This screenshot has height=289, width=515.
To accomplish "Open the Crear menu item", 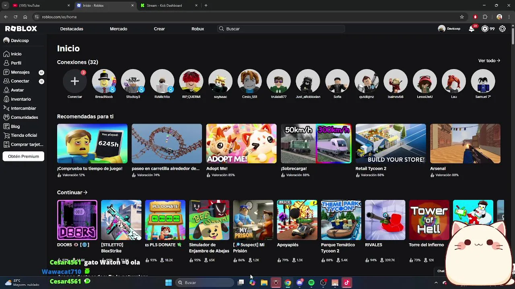I will pyautogui.click(x=159, y=28).
